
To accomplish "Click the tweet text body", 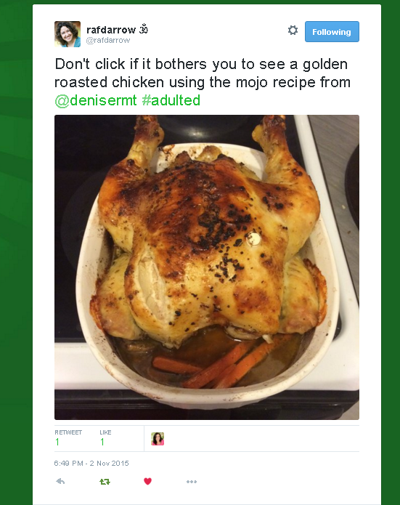I will [x=203, y=82].
